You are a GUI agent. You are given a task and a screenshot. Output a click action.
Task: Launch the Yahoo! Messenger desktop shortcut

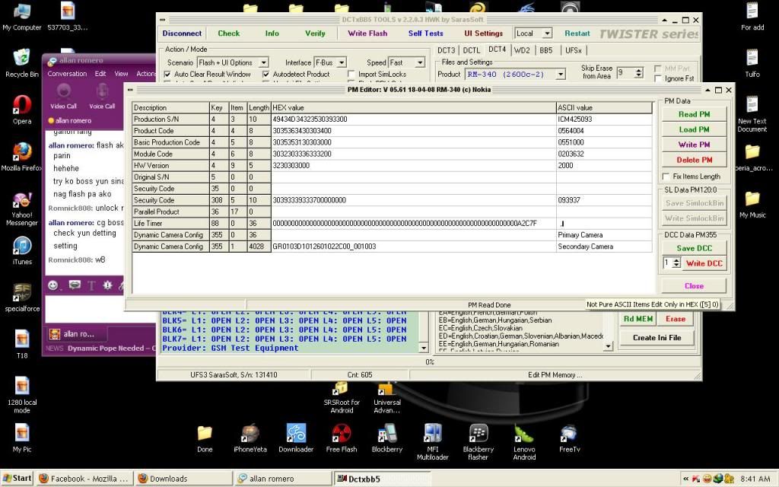[x=22, y=202]
